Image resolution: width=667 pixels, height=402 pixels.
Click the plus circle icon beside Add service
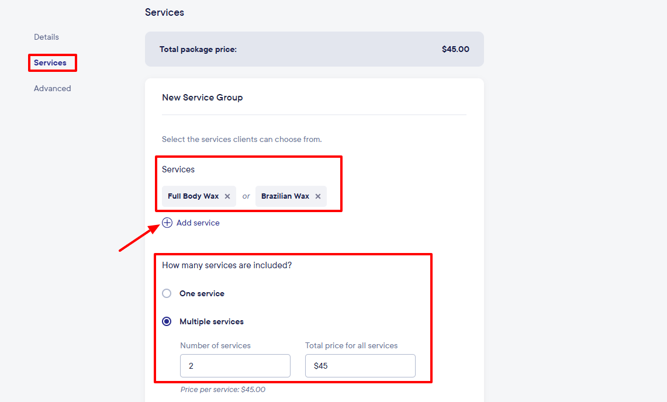pyautogui.click(x=167, y=223)
